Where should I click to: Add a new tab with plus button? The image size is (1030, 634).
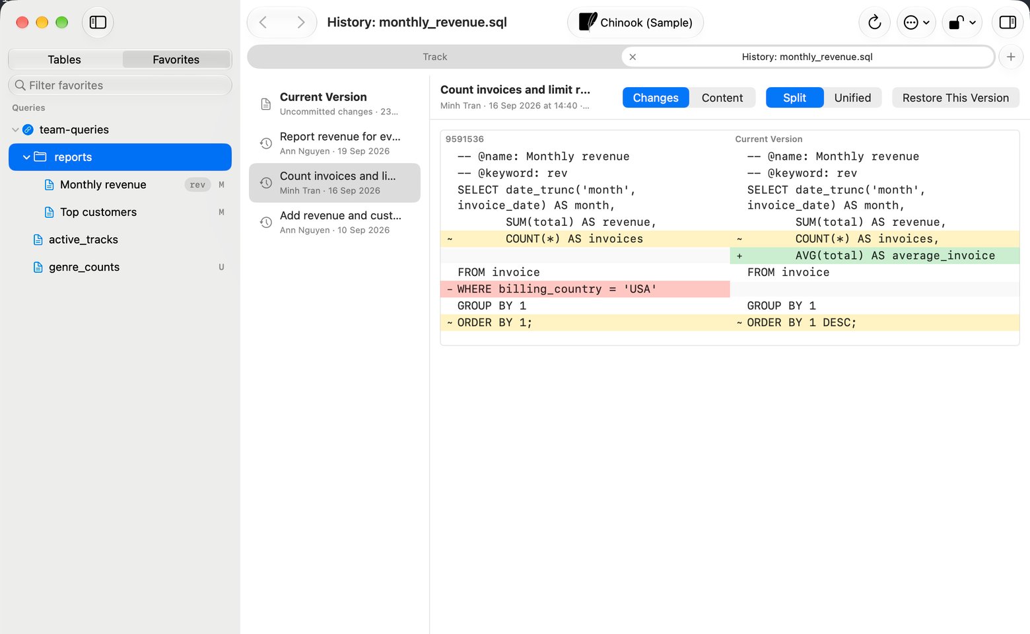[1011, 57]
